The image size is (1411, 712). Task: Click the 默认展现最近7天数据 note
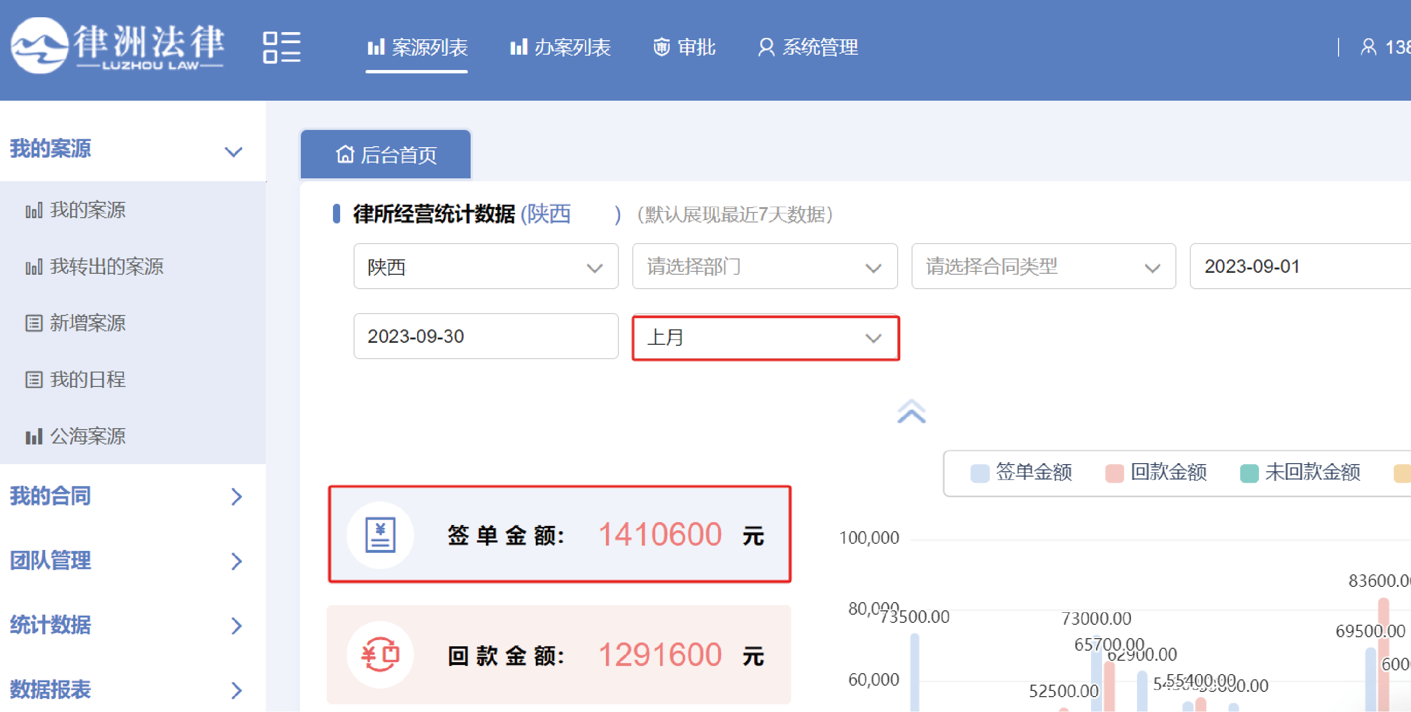pos(735,214)
